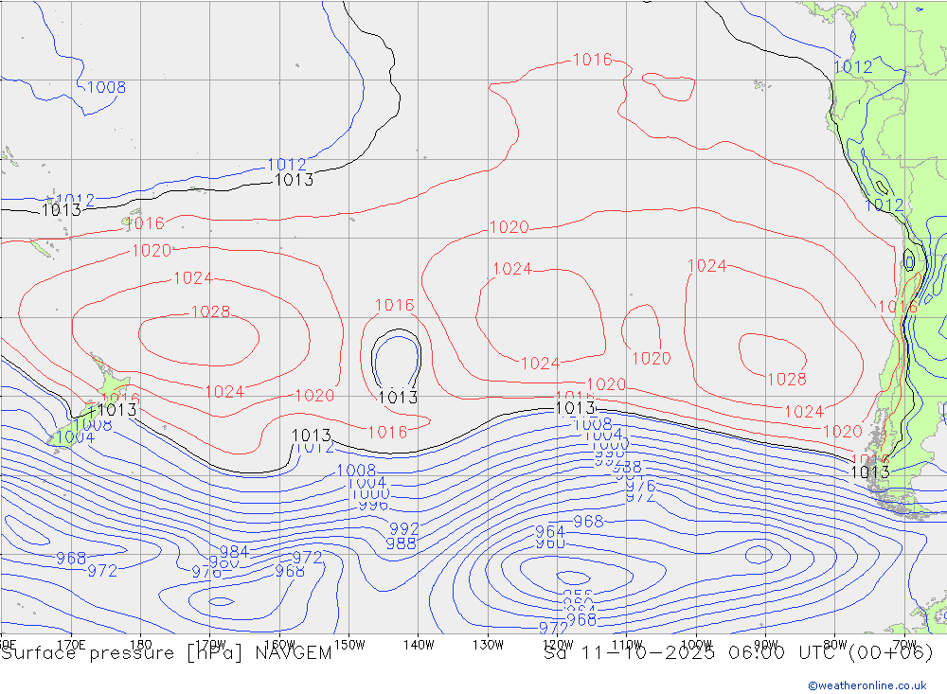The image size is (947, 694).
Task: Click the 150W longitude label
Action: pos(349,645)
